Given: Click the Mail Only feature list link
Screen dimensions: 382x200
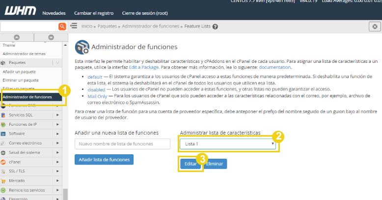Looking at the screenshot, I should coord(97,96).
